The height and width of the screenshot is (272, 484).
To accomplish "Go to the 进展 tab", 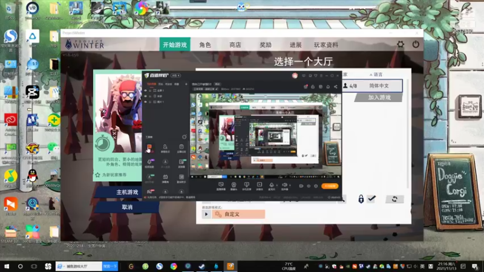I will pos(295,45).
